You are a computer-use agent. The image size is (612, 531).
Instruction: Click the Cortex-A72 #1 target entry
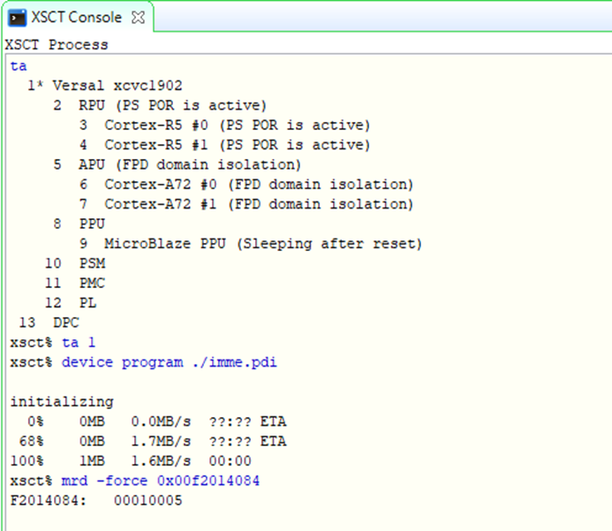click(258, 204)
